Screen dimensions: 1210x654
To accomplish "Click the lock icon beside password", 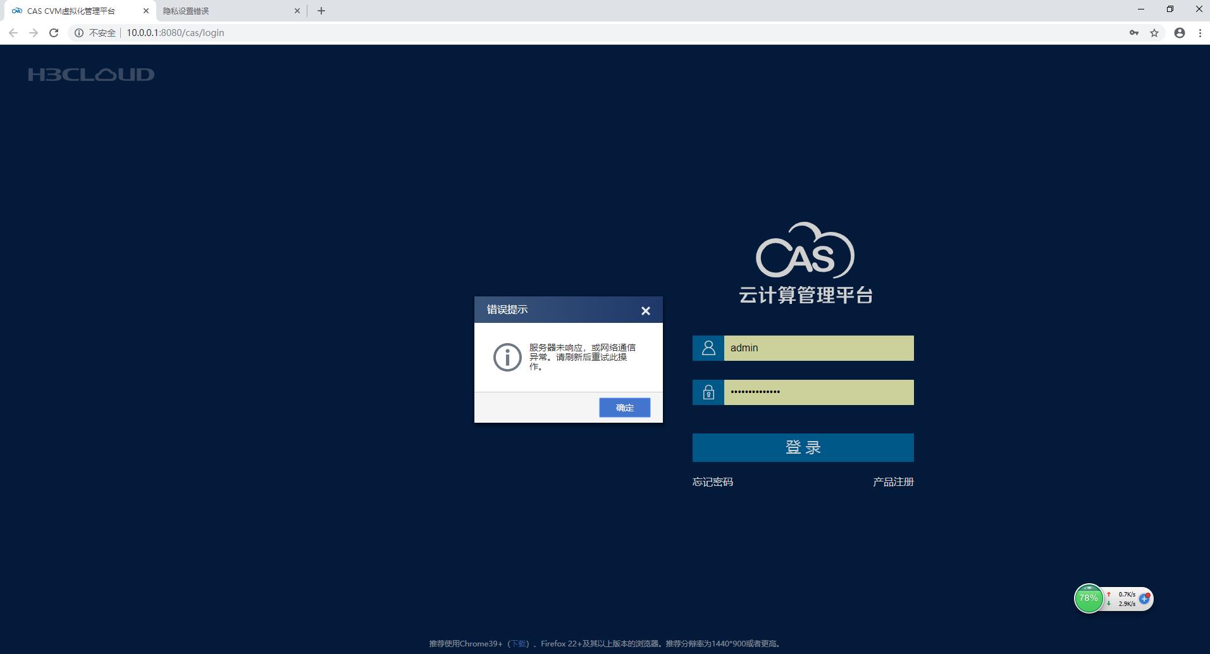I will pyautogui.click(x=708, y=392).
